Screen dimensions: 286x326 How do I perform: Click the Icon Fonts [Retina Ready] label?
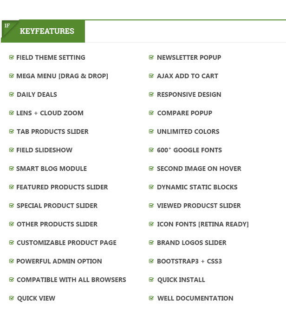[x=203, y=224]
